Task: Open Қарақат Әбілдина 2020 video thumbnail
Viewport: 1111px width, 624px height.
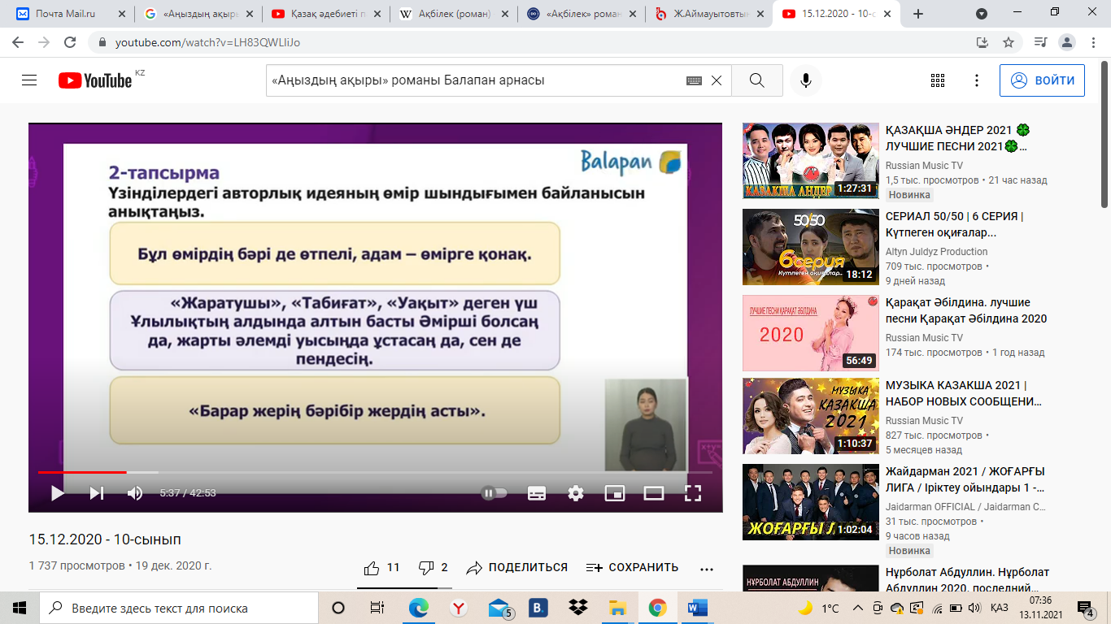Action: (x=811, y=333)
